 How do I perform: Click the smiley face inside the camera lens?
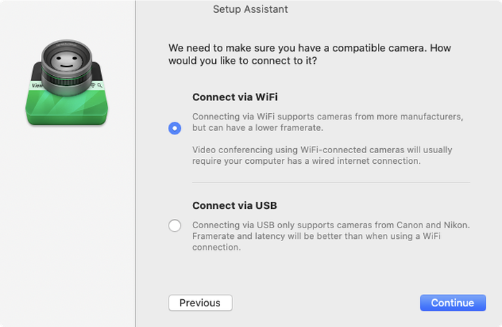point(67,62)
